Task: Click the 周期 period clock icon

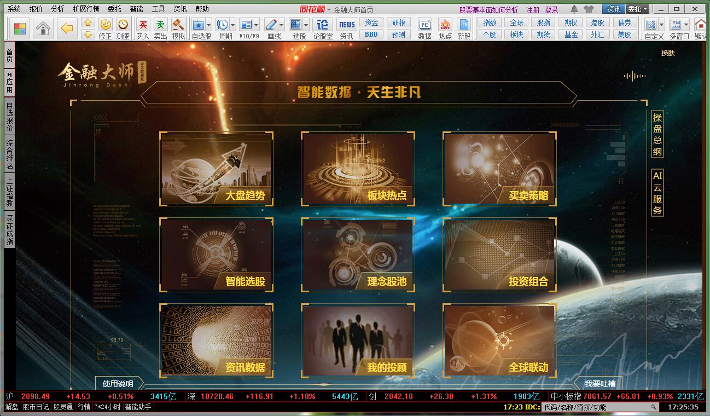Action: pos(223,25)
